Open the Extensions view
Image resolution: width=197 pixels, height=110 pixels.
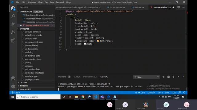click(13, 40)
